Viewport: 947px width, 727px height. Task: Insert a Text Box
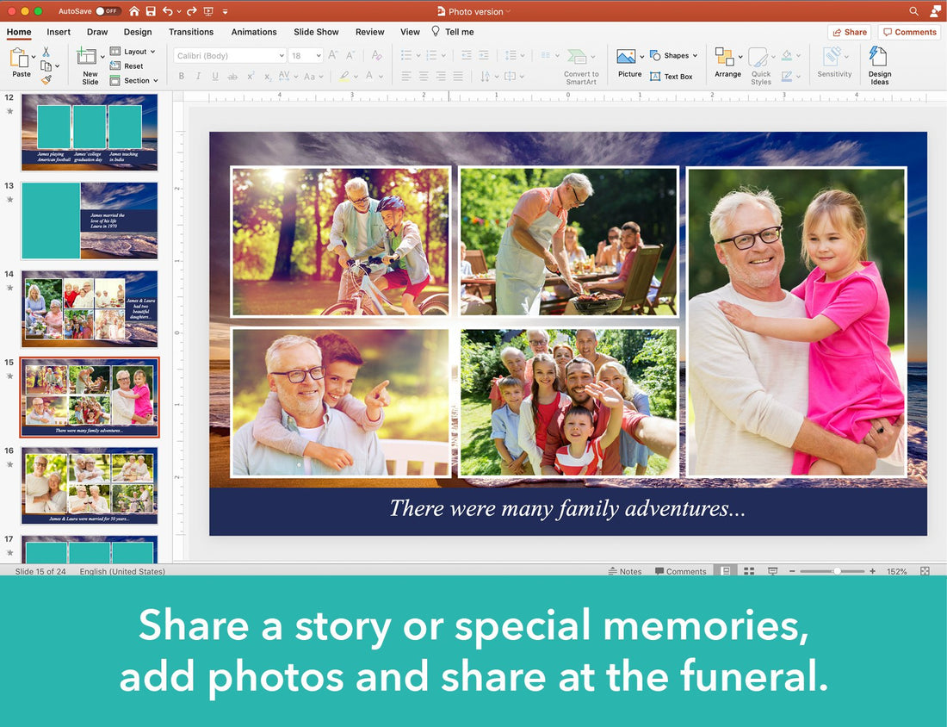pyautogui.click(x=672, y=77)
